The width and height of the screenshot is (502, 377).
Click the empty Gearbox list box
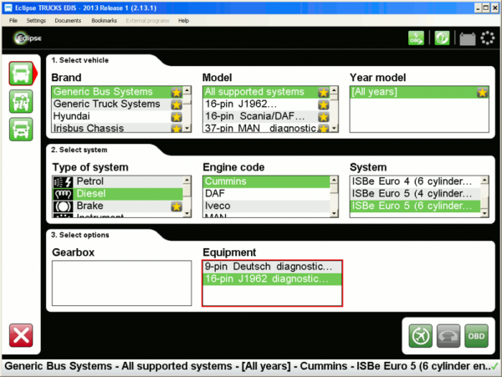pyautogui.click(x=121, y=283)
